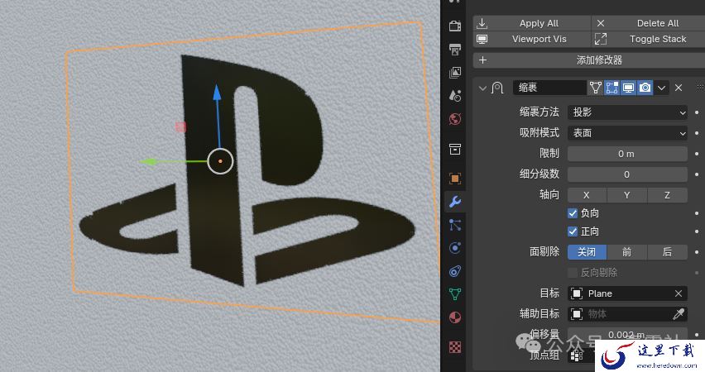
Task: Select the Modifiers wrench tab
Action: (455, 202)
